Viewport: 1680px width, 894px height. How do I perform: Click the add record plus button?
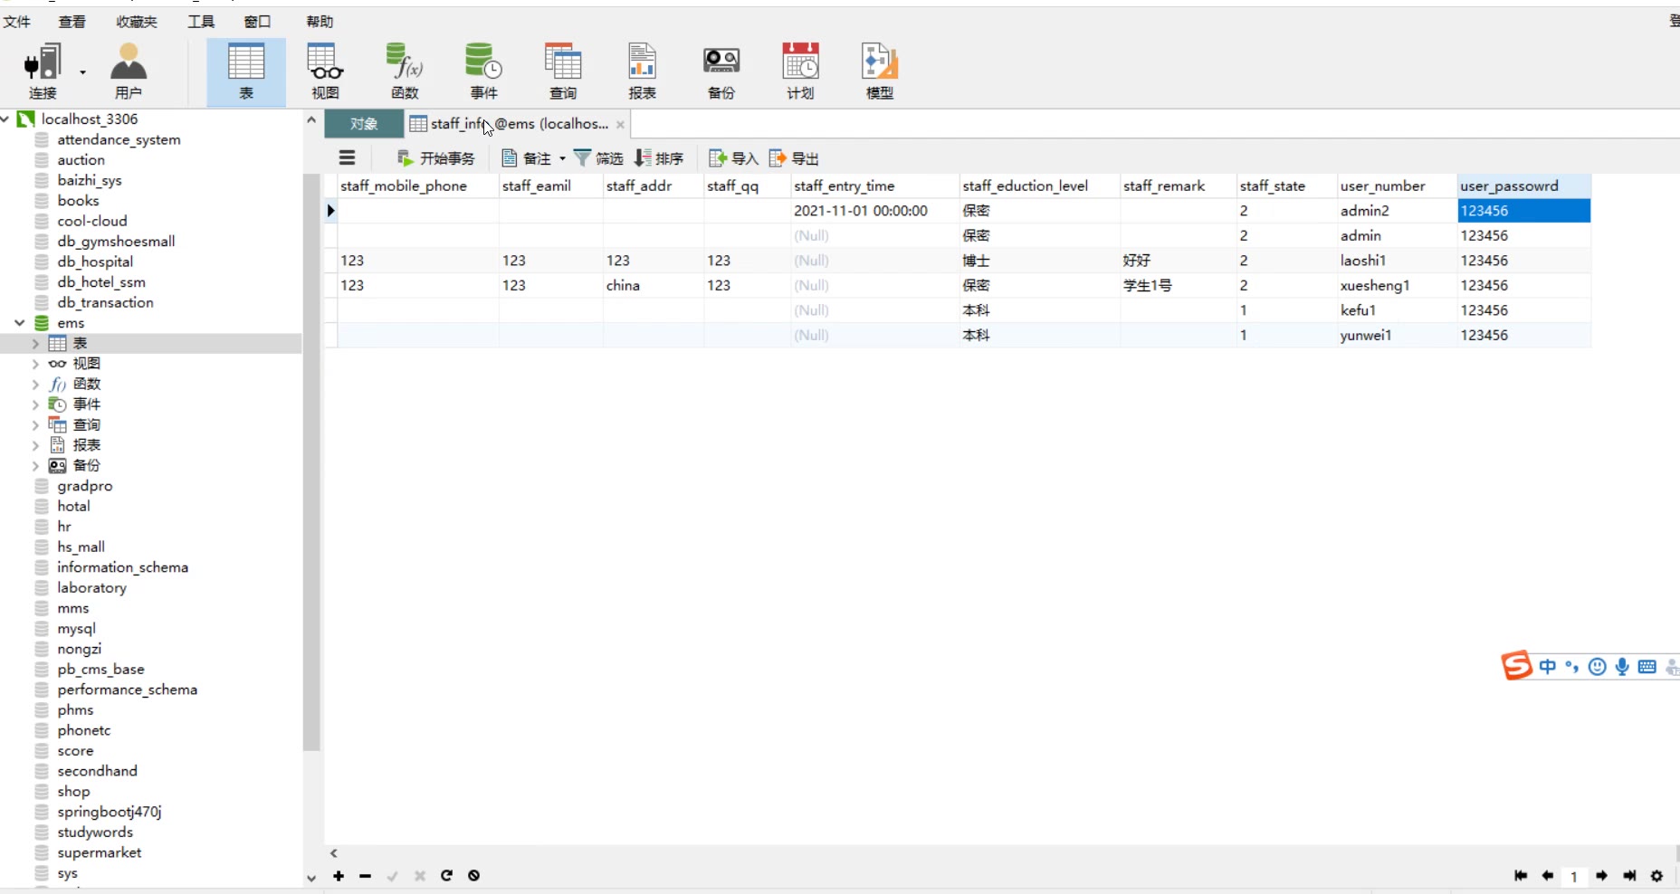[x=339, y=876]
